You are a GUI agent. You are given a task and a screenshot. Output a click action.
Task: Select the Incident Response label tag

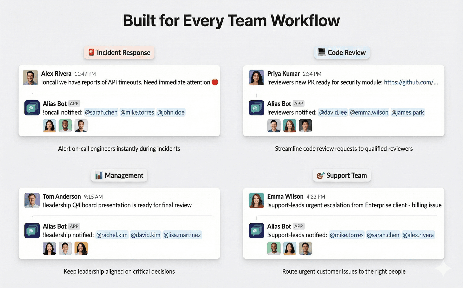tap(119, 53)
